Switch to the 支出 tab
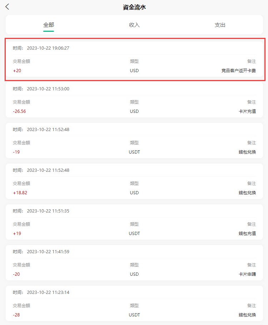268x325 pixels. 219,25
